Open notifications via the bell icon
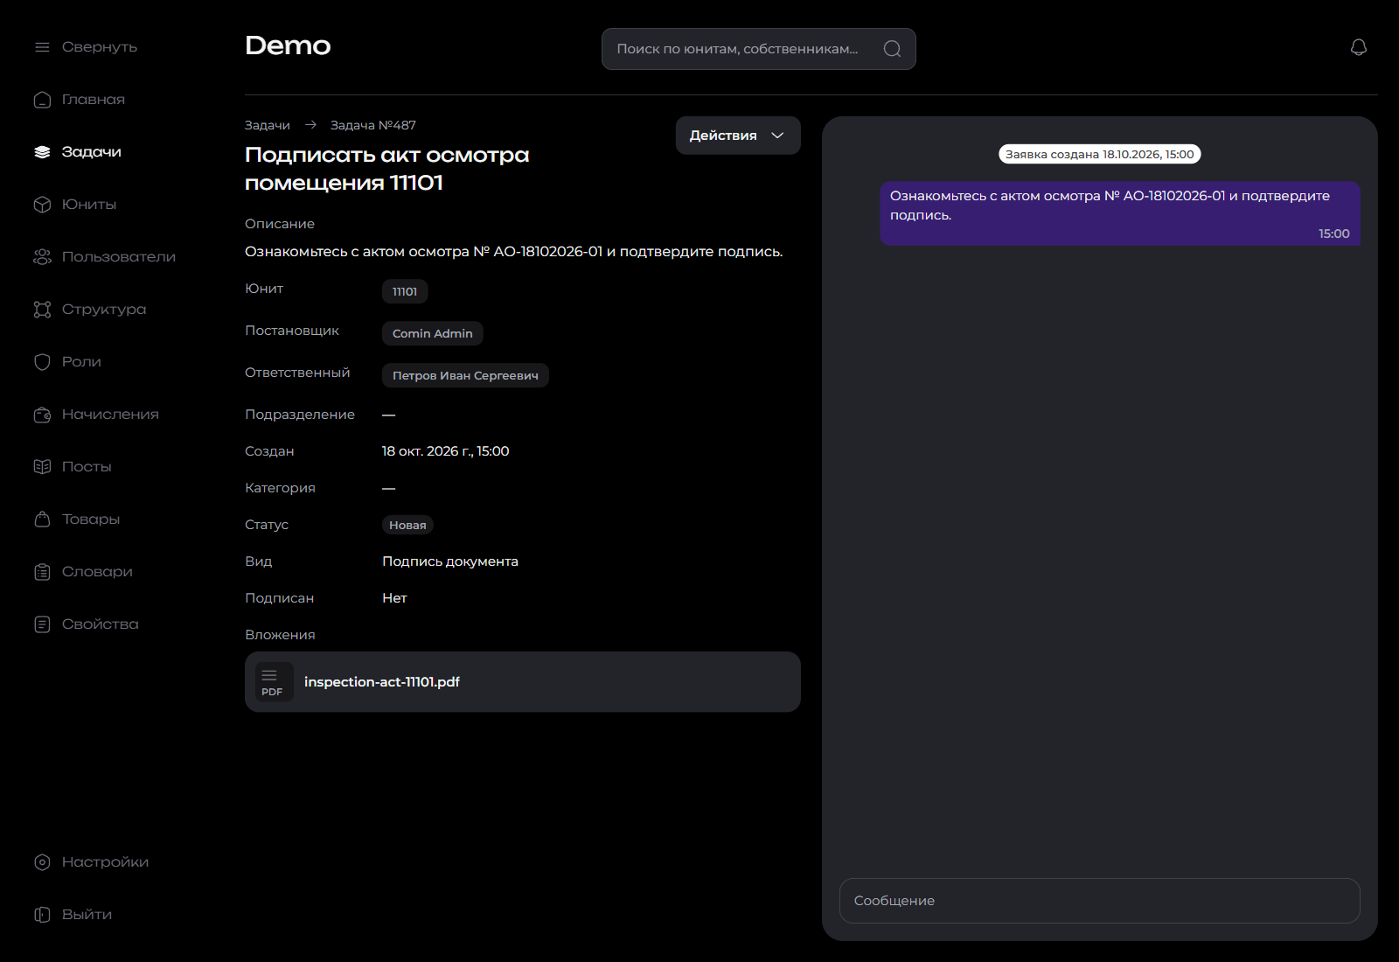The width and height of the screenshot is (1399, 962). click(1359, 47)
